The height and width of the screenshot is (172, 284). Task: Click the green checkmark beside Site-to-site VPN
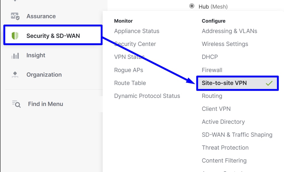(269, 83)
